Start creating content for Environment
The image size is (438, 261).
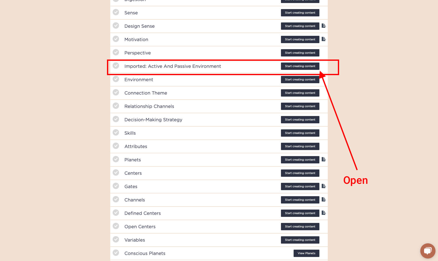tap(300, 79)
